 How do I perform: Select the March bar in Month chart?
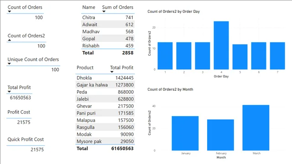tap(256, 128)
